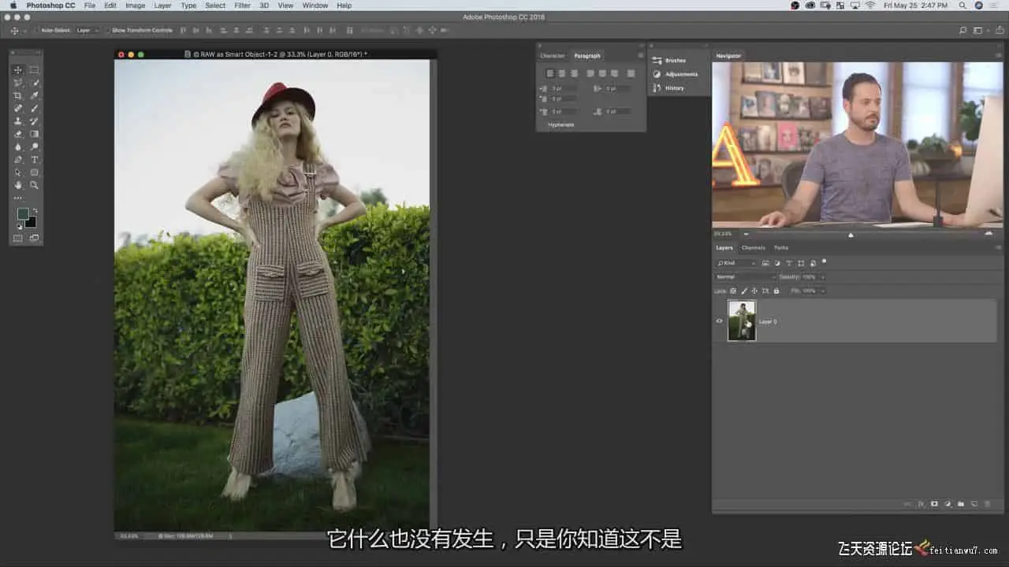
Task: Select the Horizontal Type tool
Action: tap(35, 159)
